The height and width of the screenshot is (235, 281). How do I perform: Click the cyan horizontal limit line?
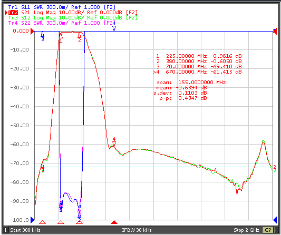[153, 167]
